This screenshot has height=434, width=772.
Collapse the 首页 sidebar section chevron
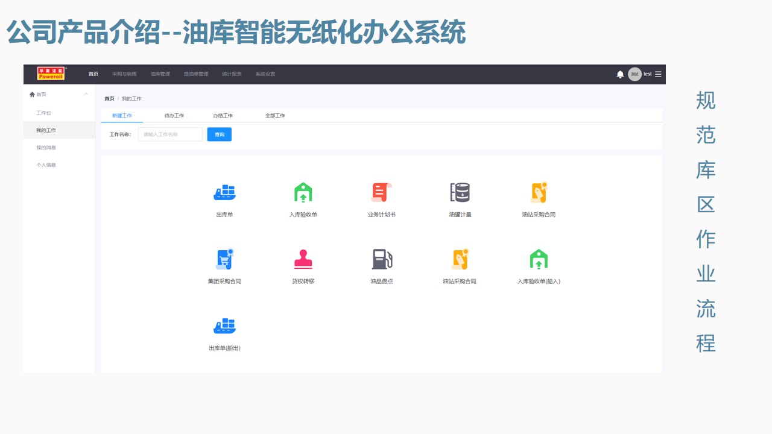[86, 94]
